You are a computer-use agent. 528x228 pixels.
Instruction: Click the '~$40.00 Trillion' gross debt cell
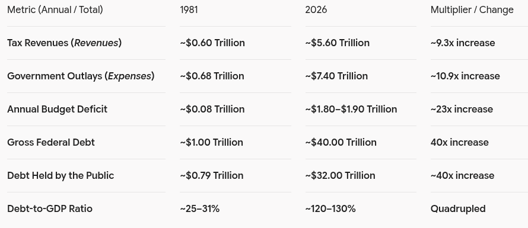(341, 142)
